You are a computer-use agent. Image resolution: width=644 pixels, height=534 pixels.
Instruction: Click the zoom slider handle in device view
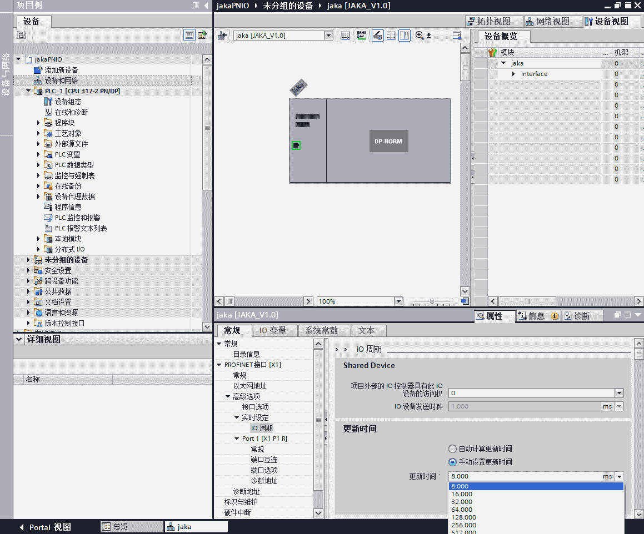pos(432,301)
